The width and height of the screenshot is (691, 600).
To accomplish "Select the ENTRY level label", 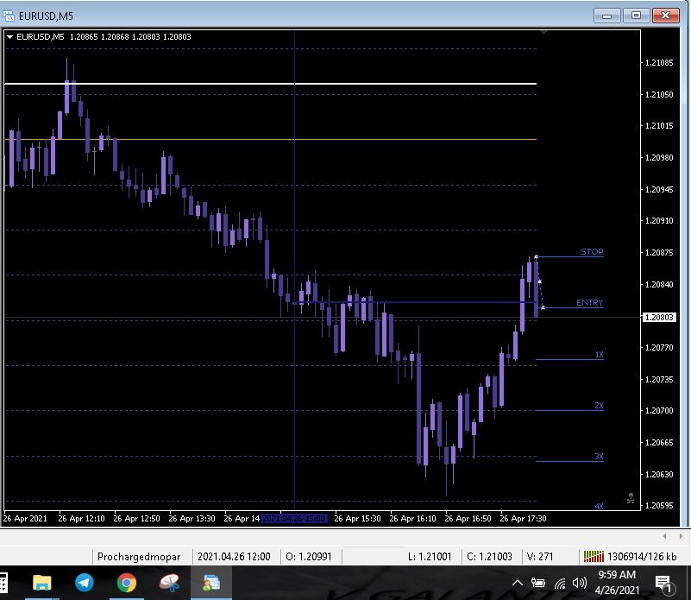I will (x=590, y=303).
